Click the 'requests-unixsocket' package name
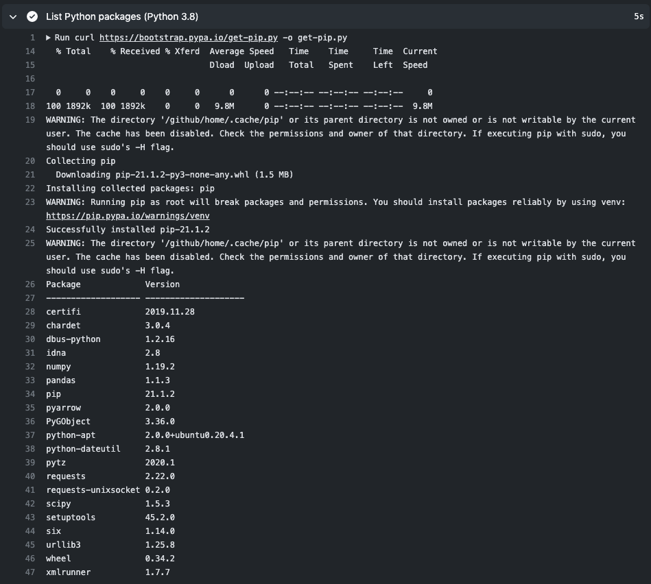 click(x=93, y=490)
